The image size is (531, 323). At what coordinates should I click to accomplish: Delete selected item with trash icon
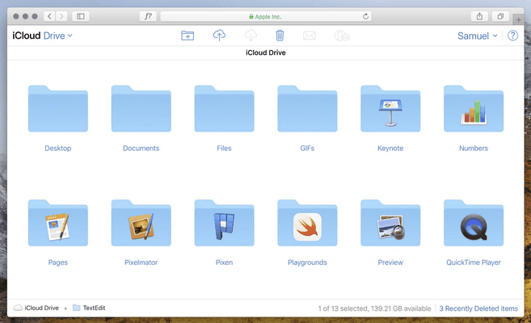280,36
